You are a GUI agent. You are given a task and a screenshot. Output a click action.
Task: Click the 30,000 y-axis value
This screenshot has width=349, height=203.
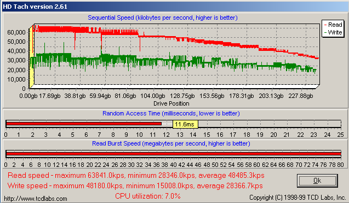coord(16,60)
